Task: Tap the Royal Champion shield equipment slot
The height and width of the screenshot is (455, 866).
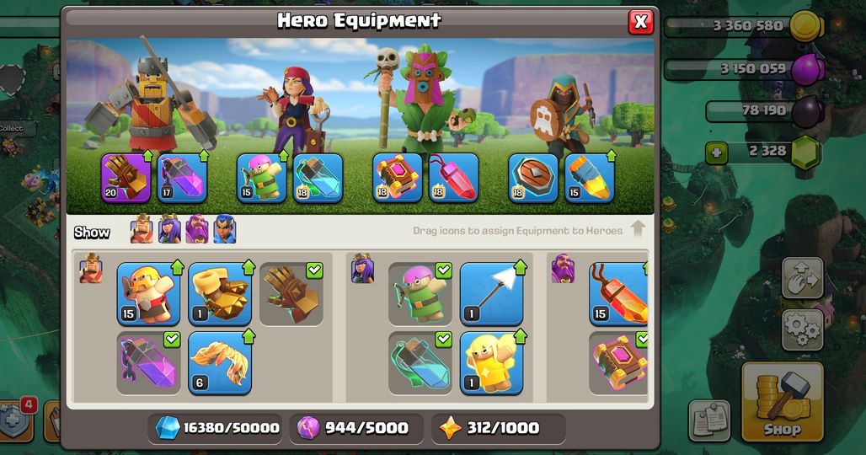Action: pyautogui.click(x=533, y=179)
